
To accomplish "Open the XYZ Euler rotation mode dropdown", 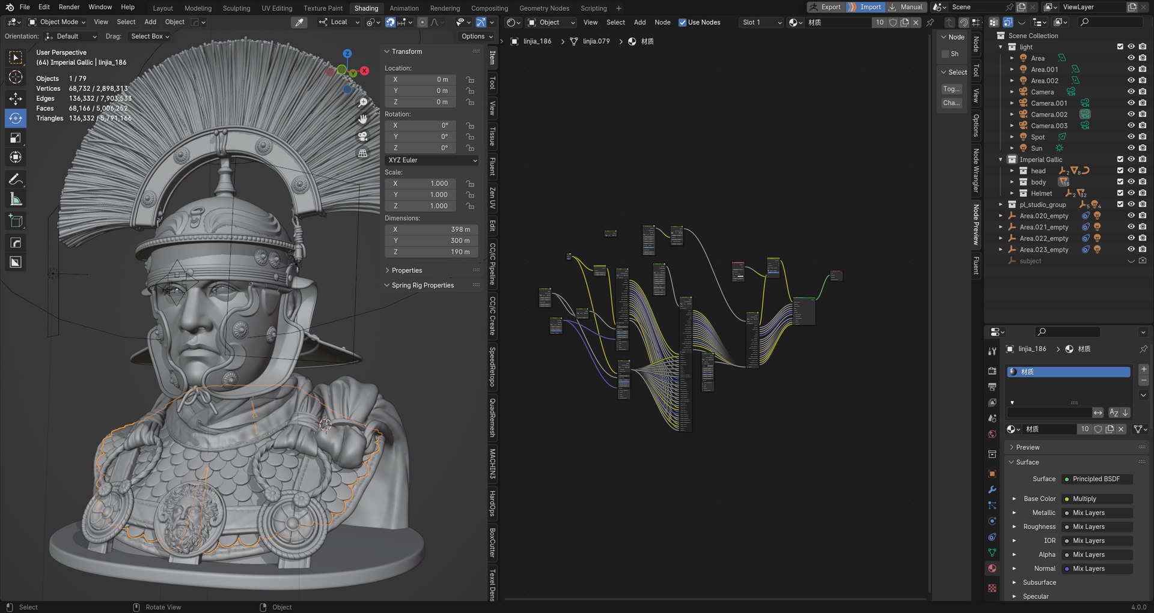I will click(432, 160).
